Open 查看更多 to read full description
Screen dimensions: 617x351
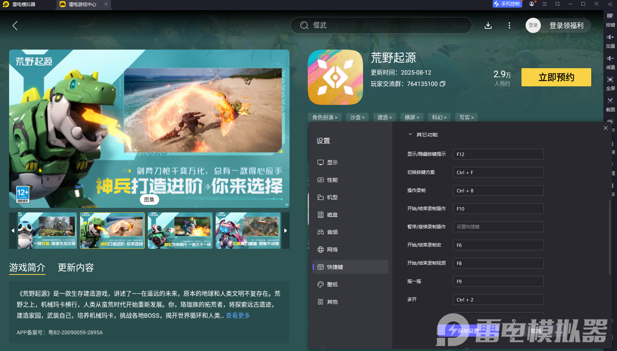click(x=238, y=315)
